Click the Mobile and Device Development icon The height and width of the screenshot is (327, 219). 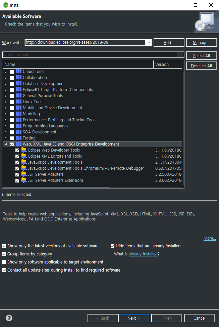coord(19,108)
